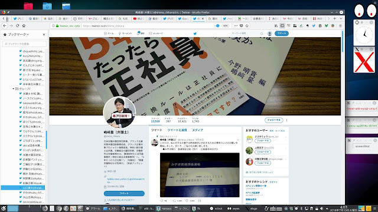Viewport: 378px width, 212px height.
Task: Reply to the pinned tweet
Action: tap(162, 201)
